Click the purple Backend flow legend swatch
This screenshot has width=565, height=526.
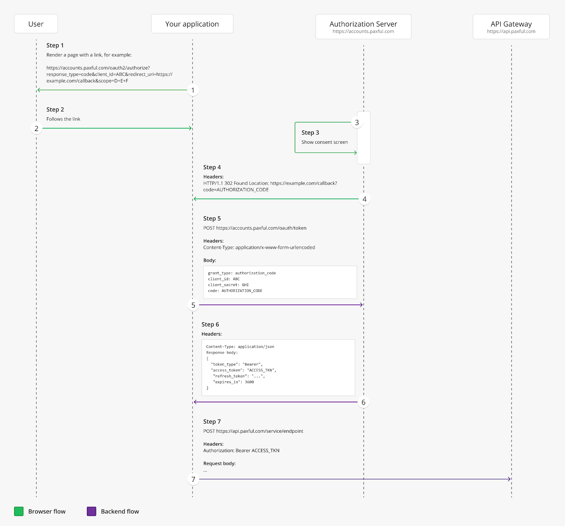coord(91,511)
